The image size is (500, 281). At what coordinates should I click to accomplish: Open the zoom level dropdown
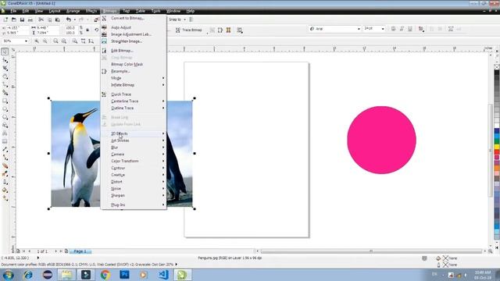[26, 41]
